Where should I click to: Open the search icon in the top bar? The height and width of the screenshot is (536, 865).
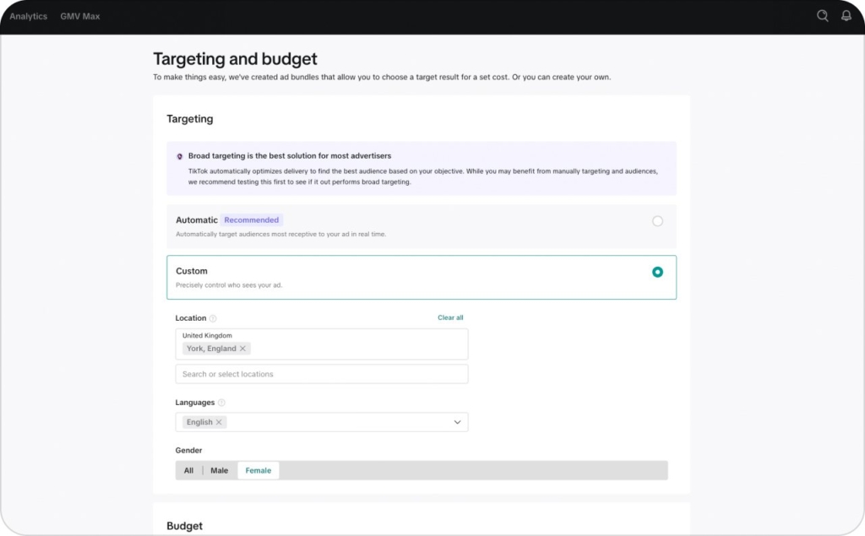point(821,15)
